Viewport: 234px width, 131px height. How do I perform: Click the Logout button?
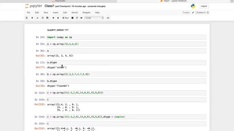coord(204,6)
